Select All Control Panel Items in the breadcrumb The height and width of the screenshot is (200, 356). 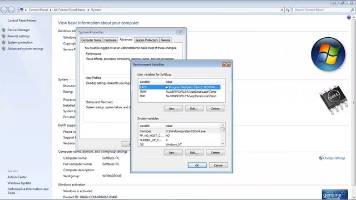tap(69, 10)
